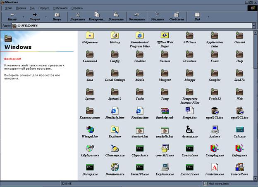Select the Readme.htm file icon
Viewport: 258px width, 187px height.
[x=140, y=111]
